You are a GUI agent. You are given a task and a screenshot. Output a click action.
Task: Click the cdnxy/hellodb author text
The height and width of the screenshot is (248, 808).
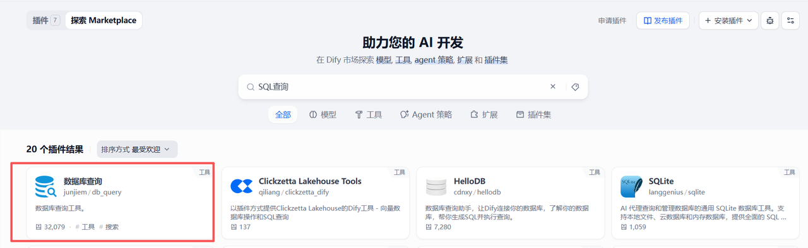(477, 192)
